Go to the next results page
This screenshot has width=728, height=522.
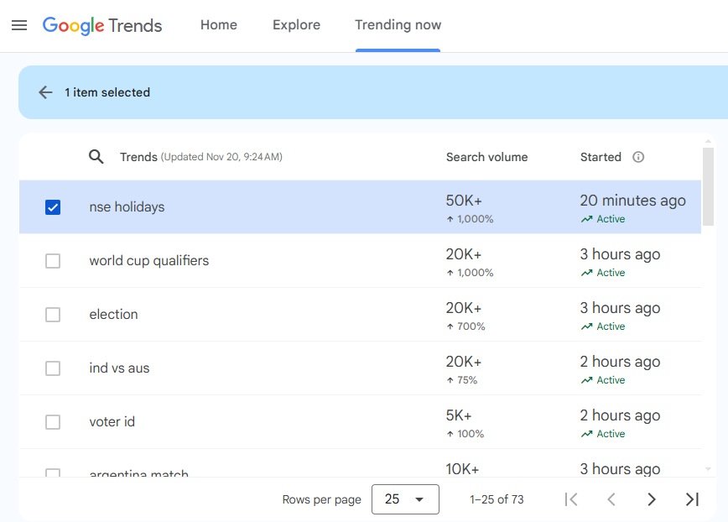[x=652, y=499]
